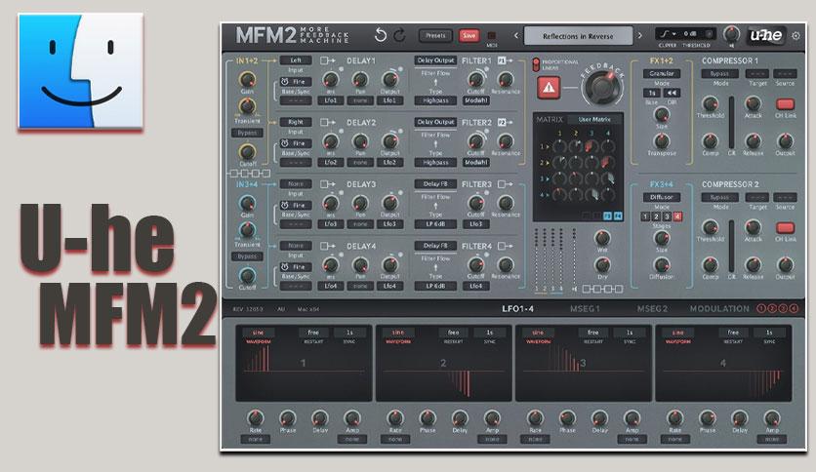The image size is (816, 472).
Task: Toggle Compressor 1 CH Link button
Action: [x=785, y=104]
